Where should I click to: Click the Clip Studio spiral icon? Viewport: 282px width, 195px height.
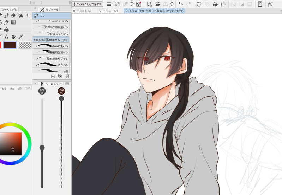(139, 4)
